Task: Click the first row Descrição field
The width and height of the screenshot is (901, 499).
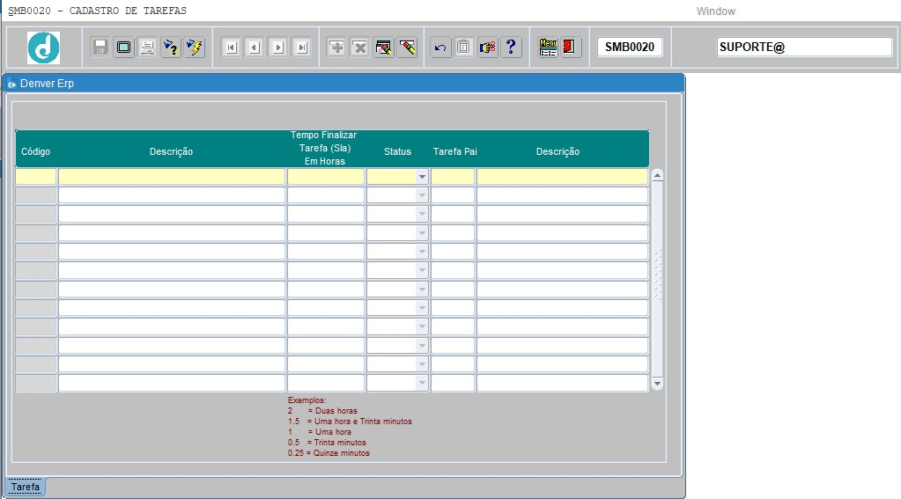Action: pyautogui.click(x=172, y=177)
